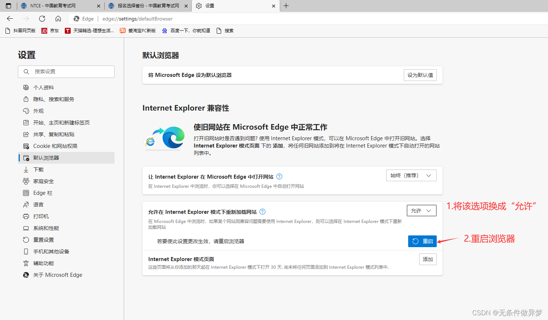
Task: Open 开始、主页和新建标签页 section
Action: [x=66, y=123]
